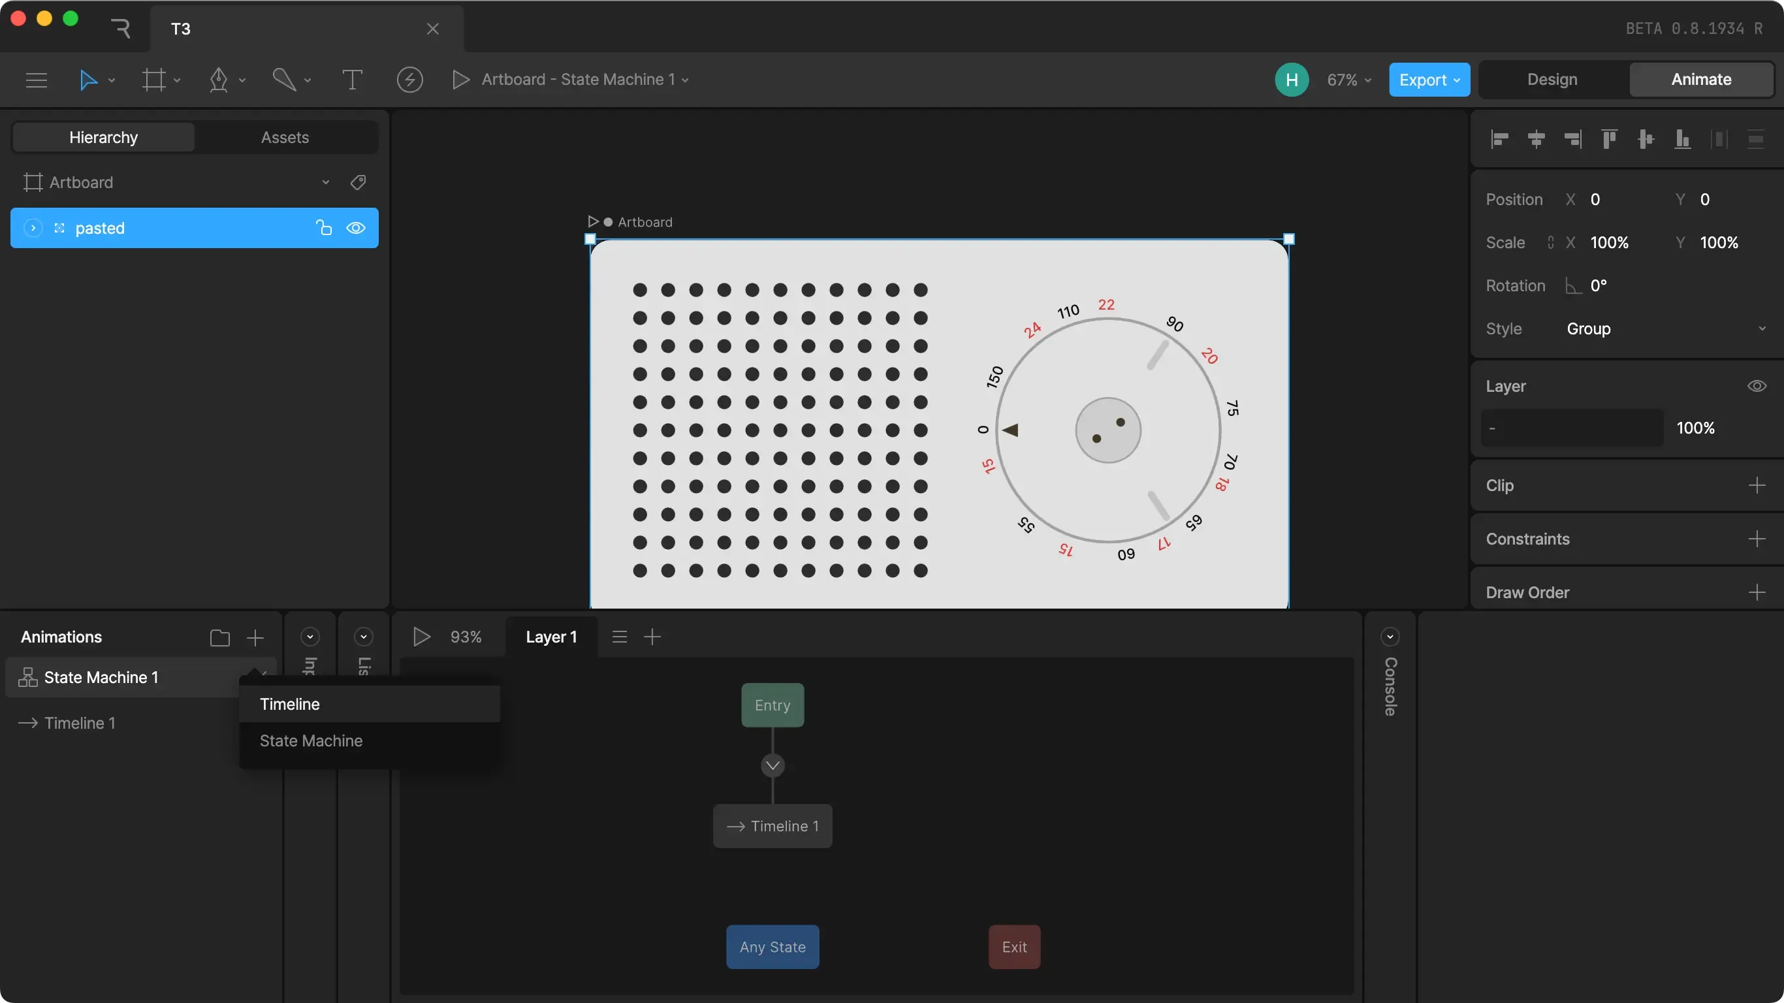
Task: Select the Text tool
Action: pyautogui.click(x=352, y=80)
